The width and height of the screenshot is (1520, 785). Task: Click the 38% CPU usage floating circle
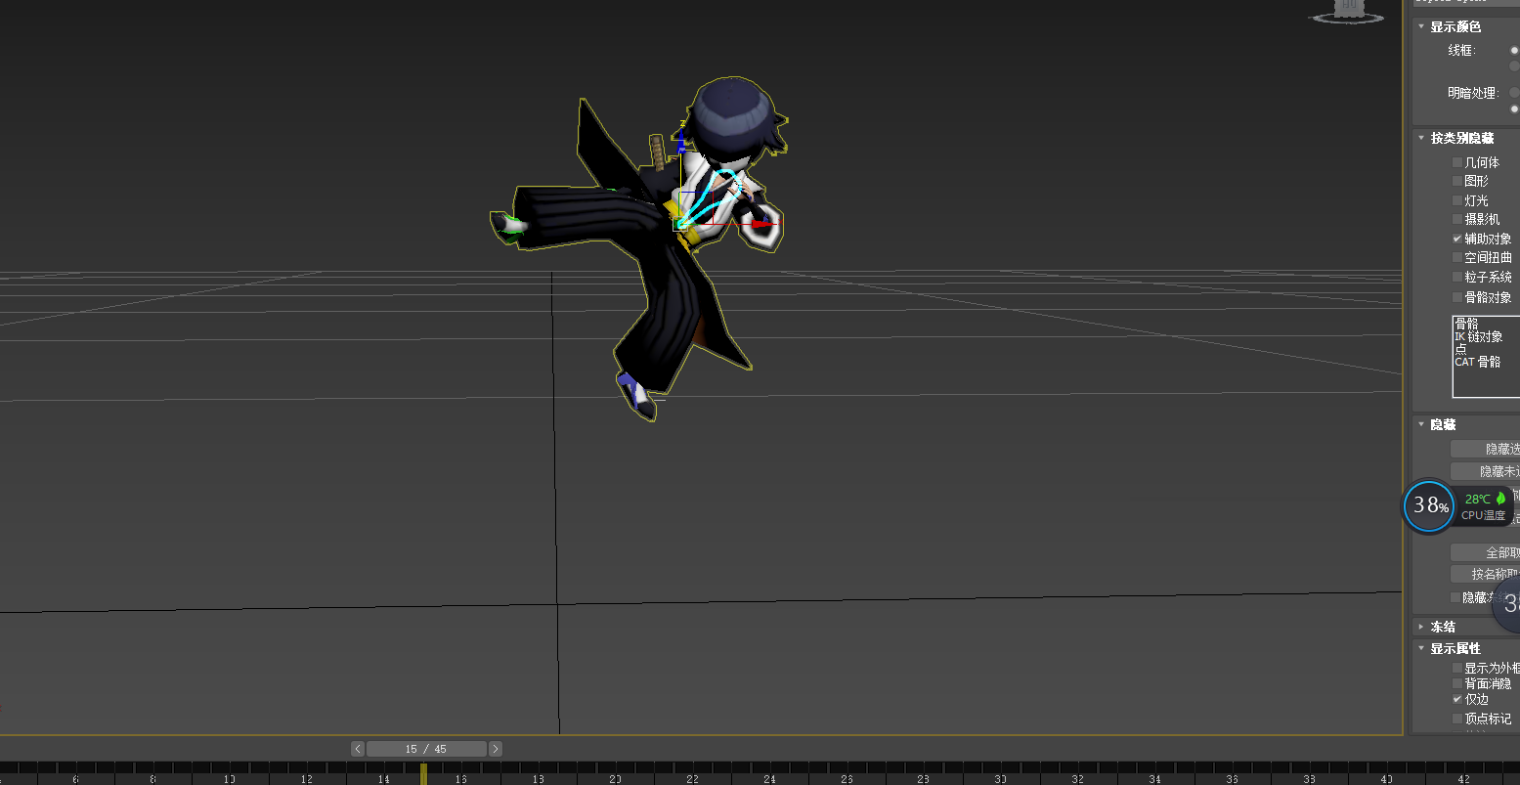tap(1428, 506)
